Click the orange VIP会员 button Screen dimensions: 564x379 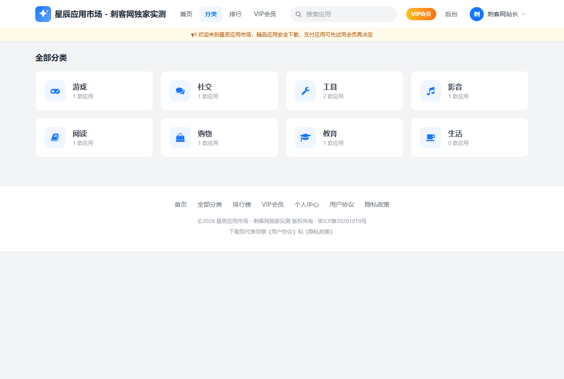(x=421, y=14)
